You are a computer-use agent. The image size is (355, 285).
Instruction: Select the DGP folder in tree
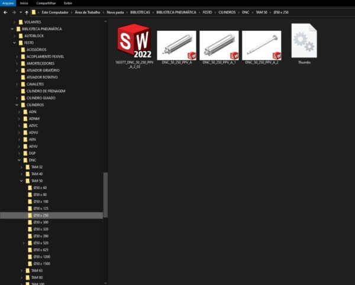point(30,153)
